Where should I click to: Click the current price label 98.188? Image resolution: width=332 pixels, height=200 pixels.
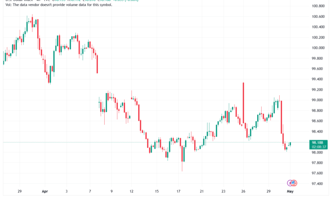[x=318, y=143]
